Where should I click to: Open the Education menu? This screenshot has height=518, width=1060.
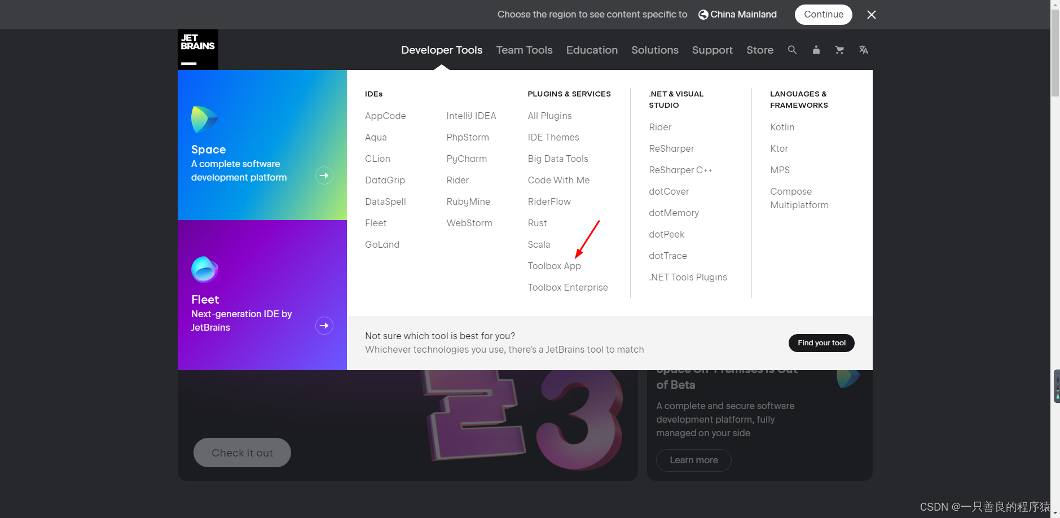pyautogui.click(x=592, y=50)
